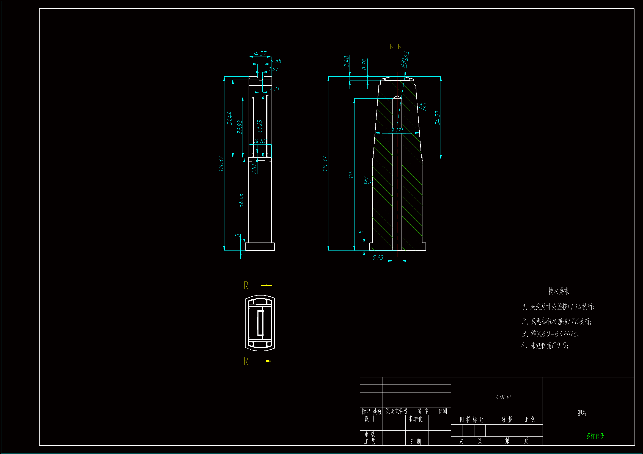Select the 100 hole depth dimension text
This screenshot has width=643, height=454.
(x=351, y=174)
